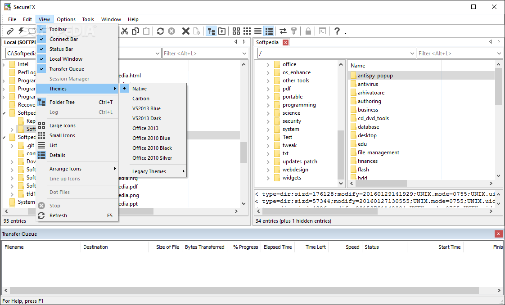Image resolution: width=505 pixels, height=305 pixels.
Task: Click Folder Tree in View menu
Action: point(77,102)
